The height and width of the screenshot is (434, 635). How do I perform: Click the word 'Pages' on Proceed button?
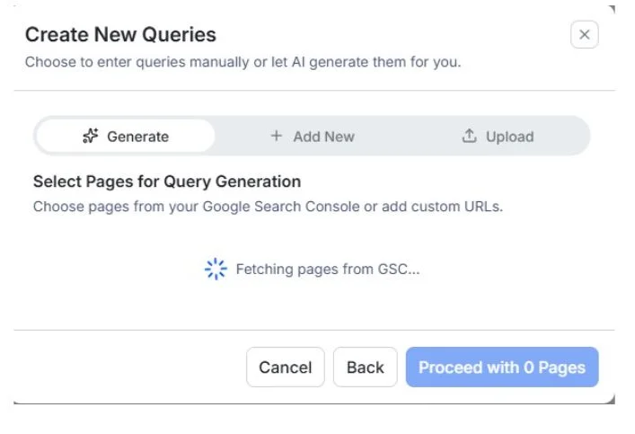561,368
